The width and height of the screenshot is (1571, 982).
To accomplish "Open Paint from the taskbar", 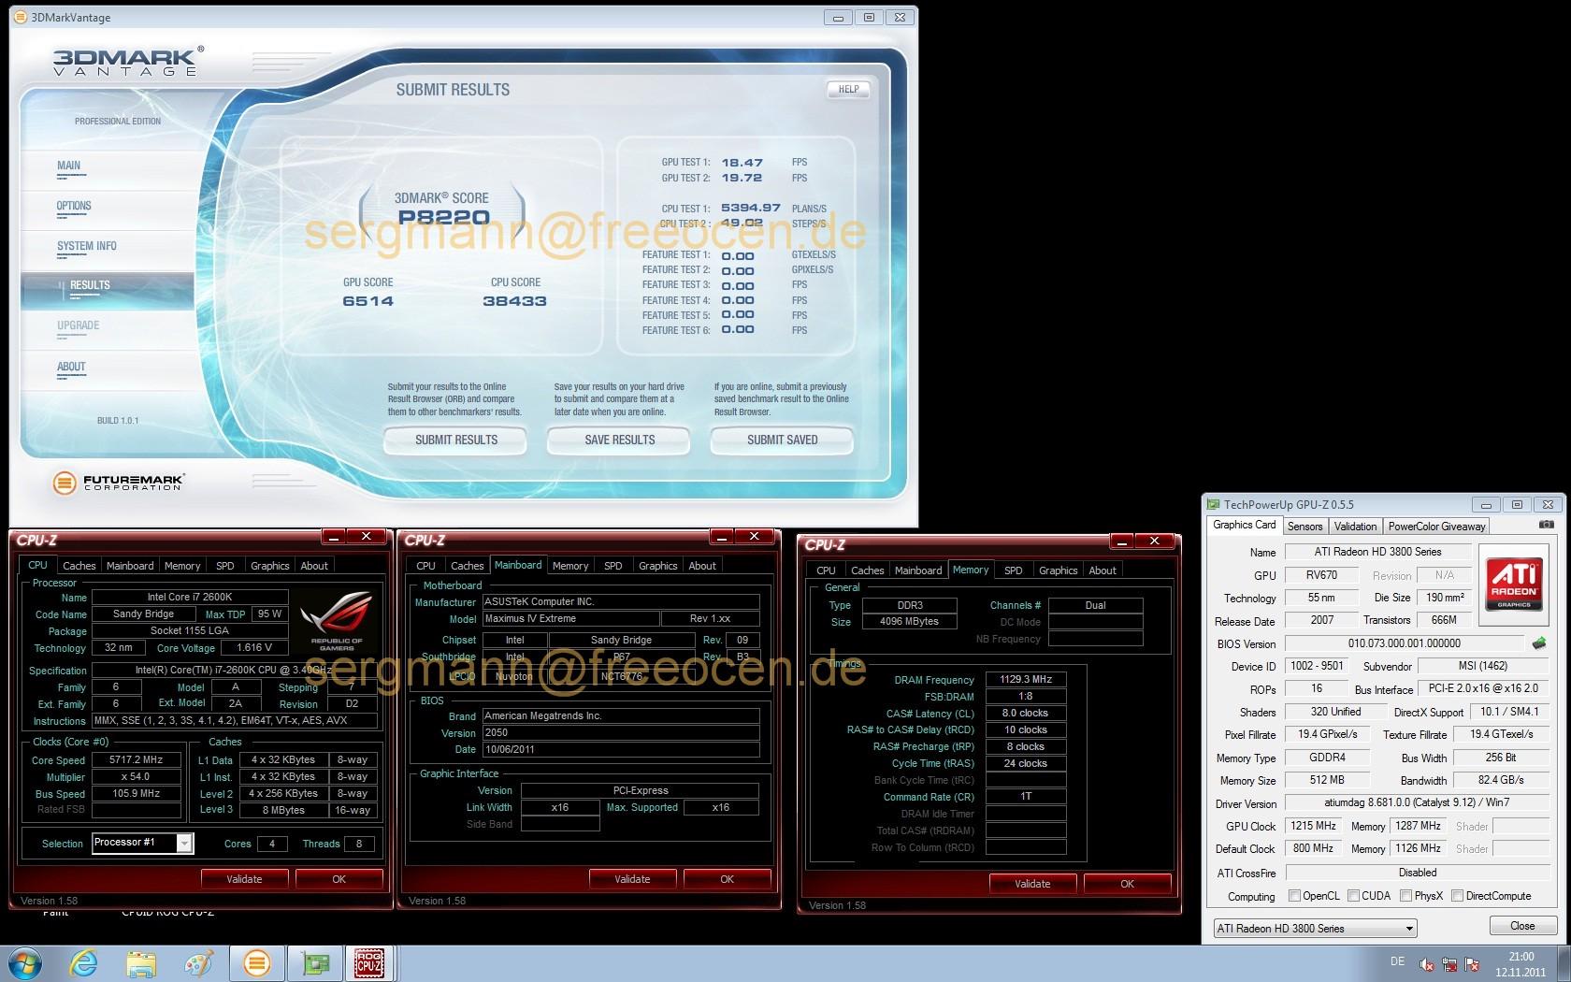I will pos(198,963).
